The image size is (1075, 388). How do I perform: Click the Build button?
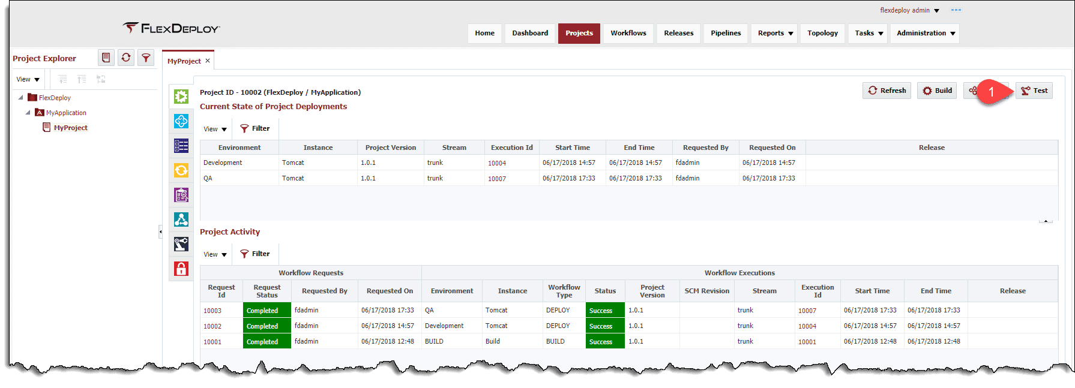point(937,91)
